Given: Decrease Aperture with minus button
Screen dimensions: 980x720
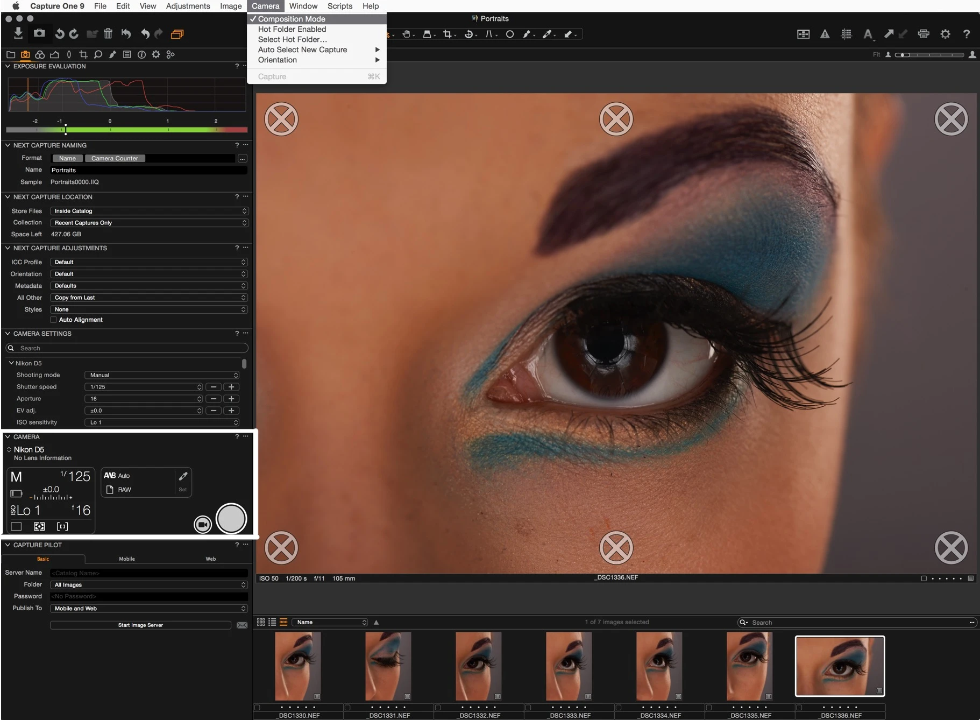Looking at the screenshot, I should coord(214,399).
